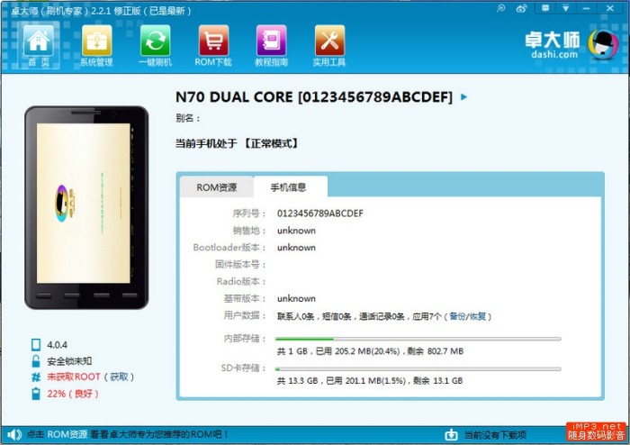630x445 pixels.
Task: Click 未获取ROOT status text
Action: point(74,377)
